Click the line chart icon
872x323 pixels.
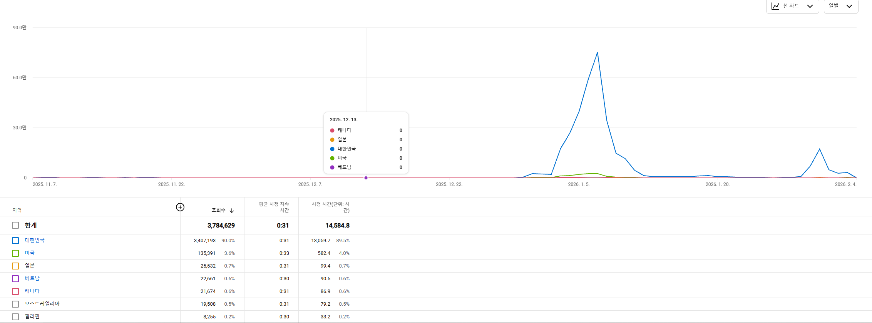775,6
